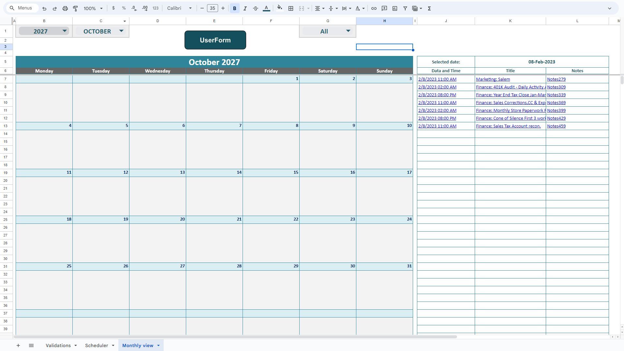Click the October 2027 title cell
Image resolution: width=624 pixels, height=351 pixels.
tap(214, 62)
